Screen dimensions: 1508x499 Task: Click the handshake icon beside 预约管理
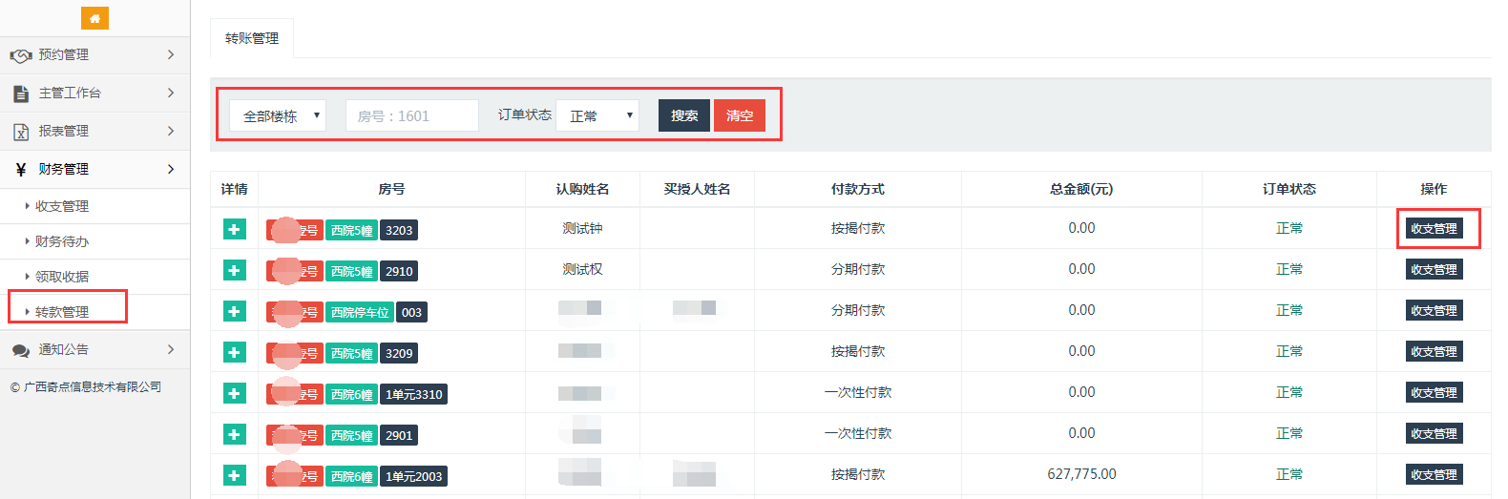(21, 55)
